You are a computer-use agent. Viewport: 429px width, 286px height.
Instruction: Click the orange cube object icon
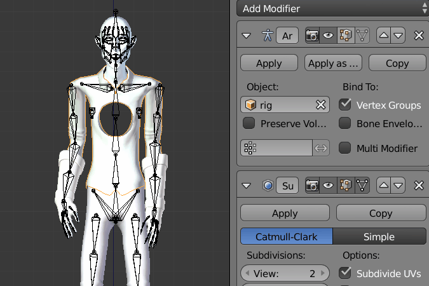coord(250,104)
